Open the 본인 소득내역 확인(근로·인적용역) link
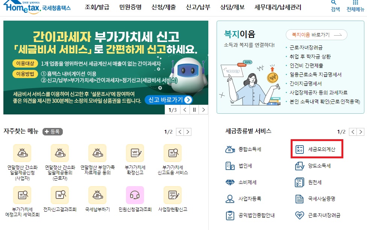The height and width of the screenshot is (230, 367). [x=325, y=102]
